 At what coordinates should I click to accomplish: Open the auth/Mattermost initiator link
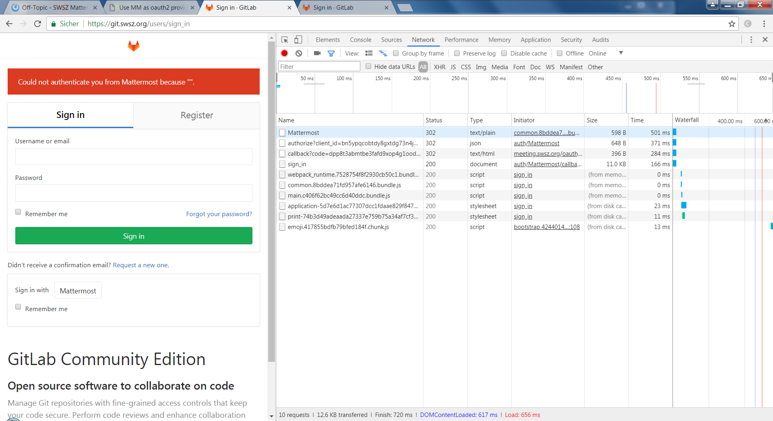(x=536, y=143)
